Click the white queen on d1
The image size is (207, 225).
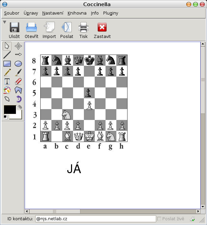tap(78, 137)
